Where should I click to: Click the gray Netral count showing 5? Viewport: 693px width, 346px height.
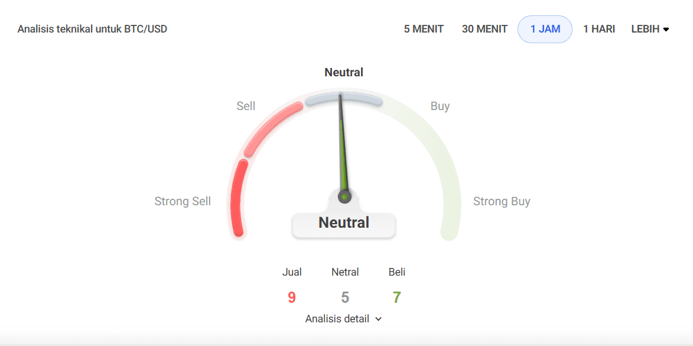pos(344,298)
